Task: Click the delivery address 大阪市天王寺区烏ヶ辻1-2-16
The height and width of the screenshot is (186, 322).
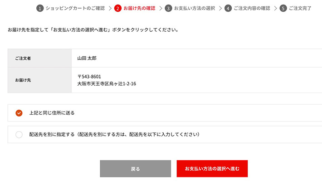Action: coord(107,84)
